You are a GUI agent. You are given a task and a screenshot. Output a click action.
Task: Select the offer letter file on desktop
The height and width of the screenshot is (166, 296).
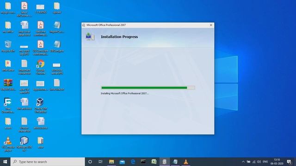(8, 65)
